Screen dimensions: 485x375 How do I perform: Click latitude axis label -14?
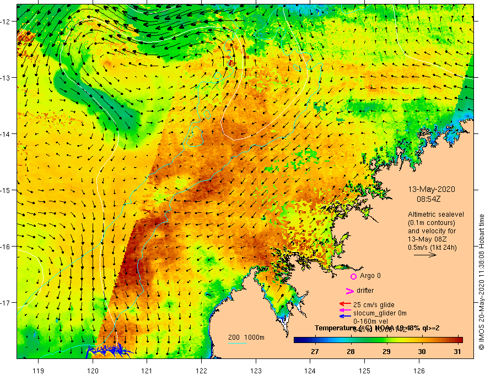click(6, 134)
